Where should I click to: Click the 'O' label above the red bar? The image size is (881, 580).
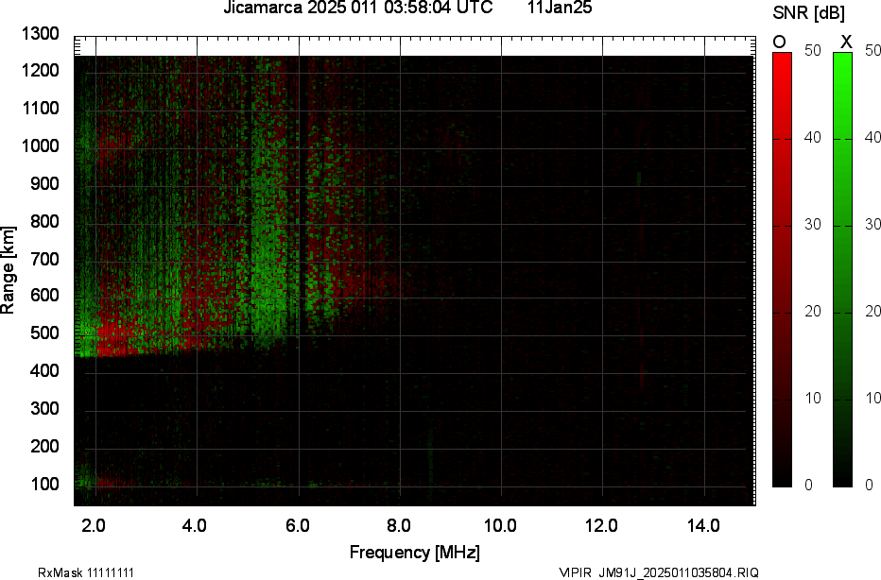coord(779,43)
